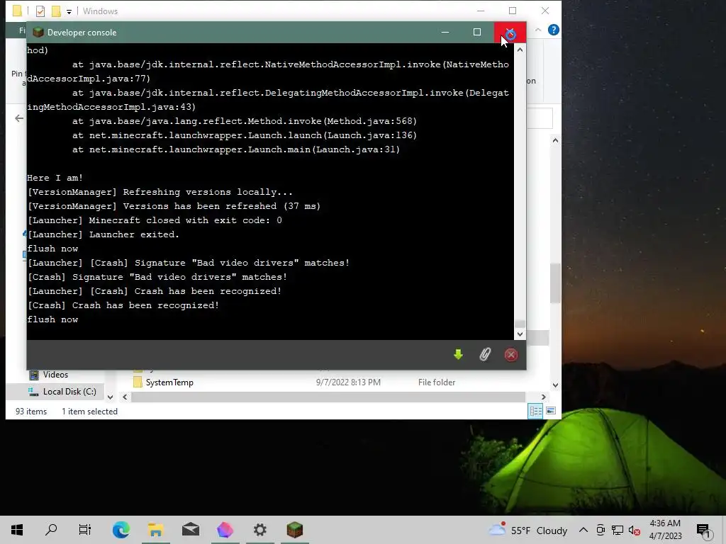
Task: Click the red X clear button at console bottom
Action: point(510,355)
